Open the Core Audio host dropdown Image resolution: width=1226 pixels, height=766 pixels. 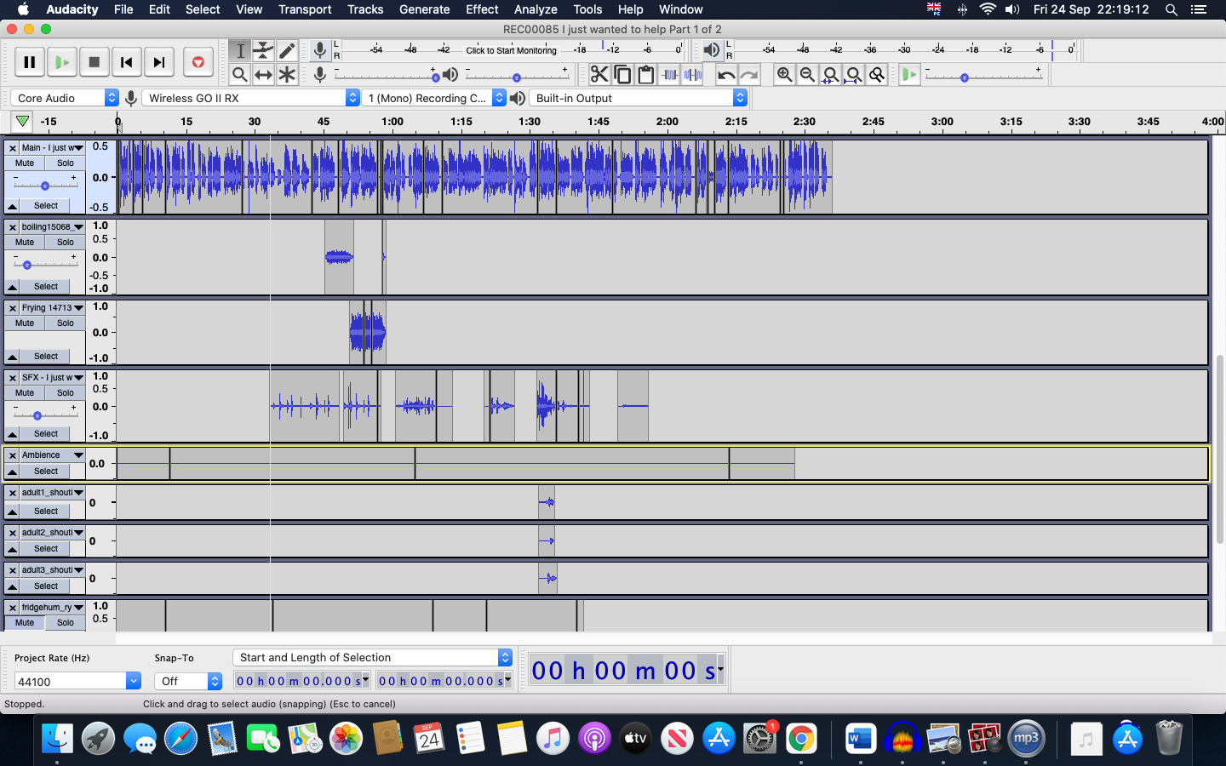click(64, 98)
